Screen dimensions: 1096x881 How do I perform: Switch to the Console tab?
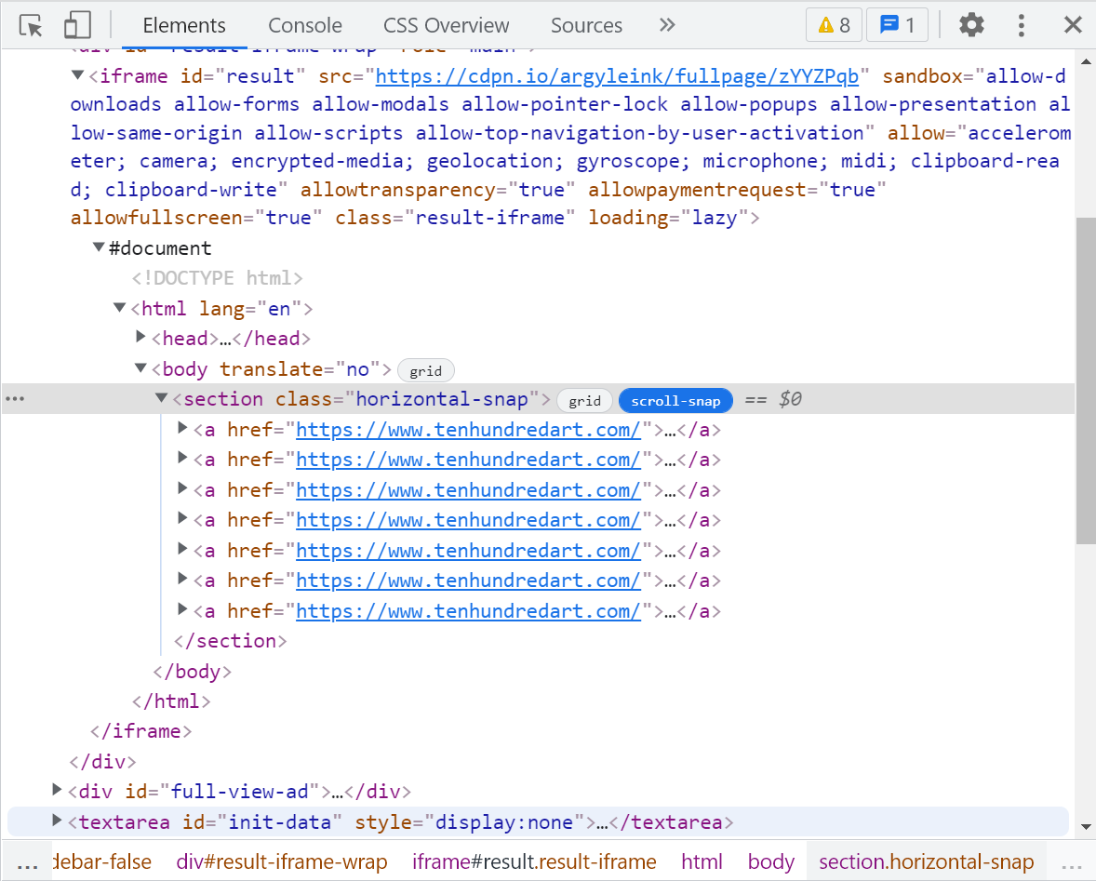304,25
